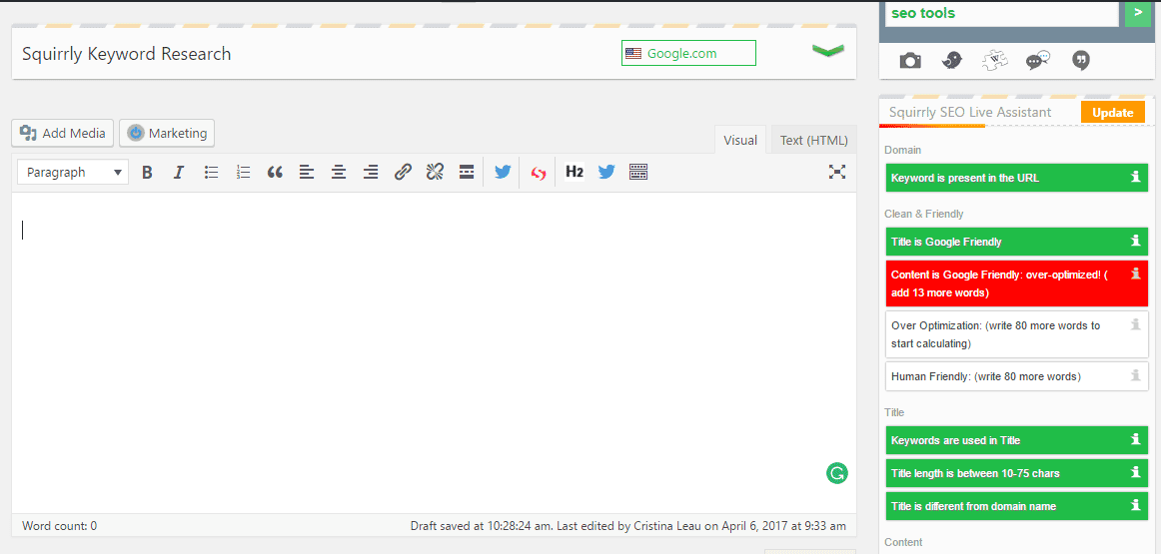Open the Paragraph format dropdown
This screenshot has width=1161, height=554.
coord(73,173)
